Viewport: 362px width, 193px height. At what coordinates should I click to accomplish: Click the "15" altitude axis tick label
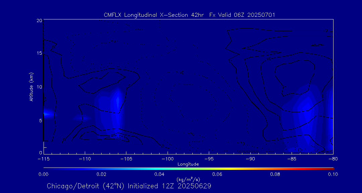pos(39,53)
